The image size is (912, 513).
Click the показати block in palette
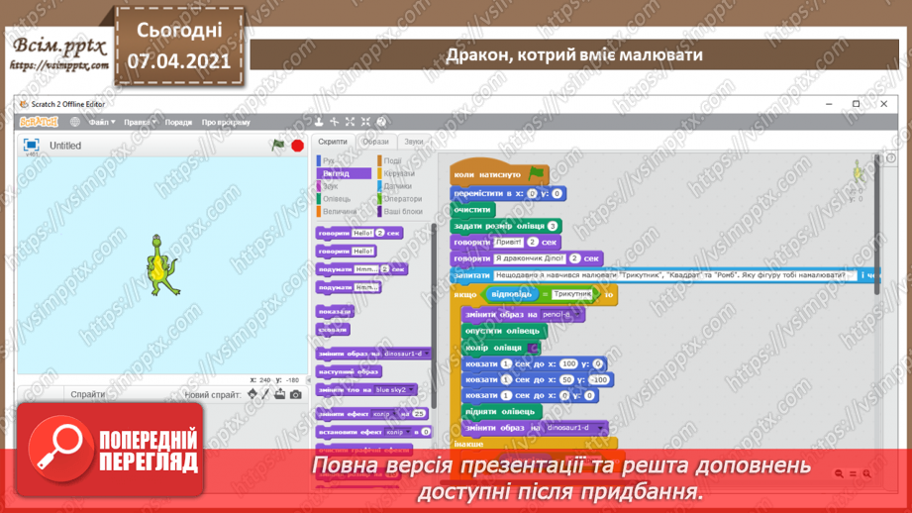[335, 312]
